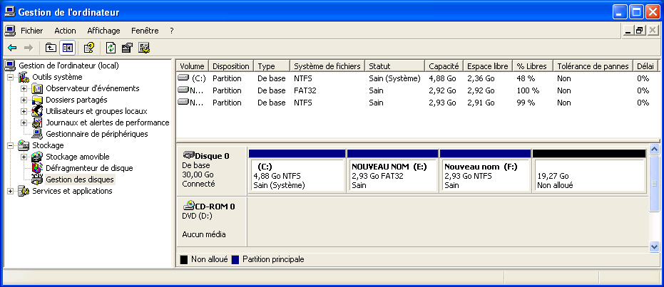Expand the Stockage amovible node

coord(24,157)
